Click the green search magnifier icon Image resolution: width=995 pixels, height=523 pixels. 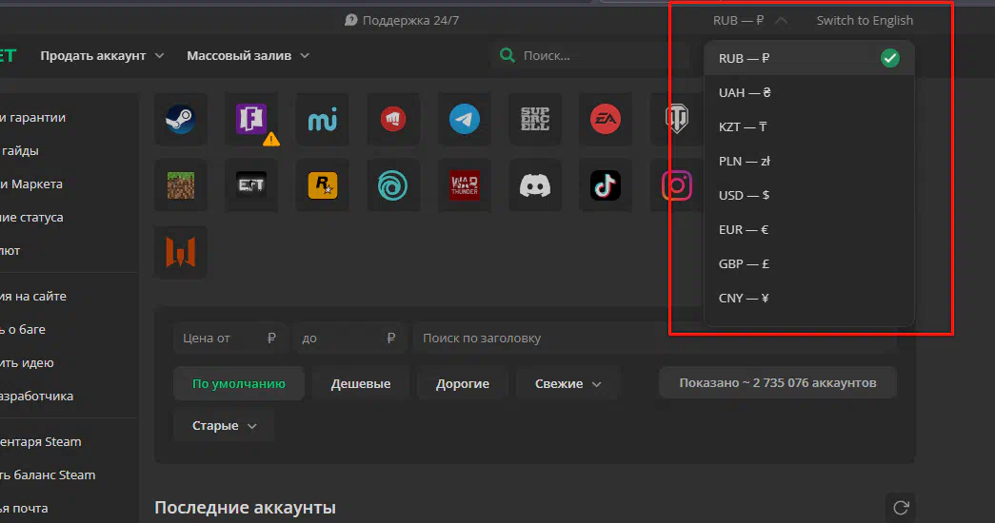(507, 55)
